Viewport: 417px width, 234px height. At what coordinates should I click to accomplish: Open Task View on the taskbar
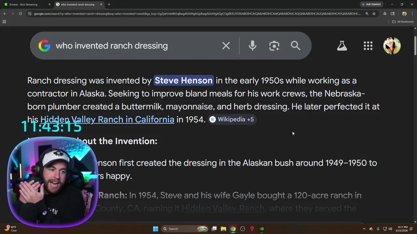[214, 229]
